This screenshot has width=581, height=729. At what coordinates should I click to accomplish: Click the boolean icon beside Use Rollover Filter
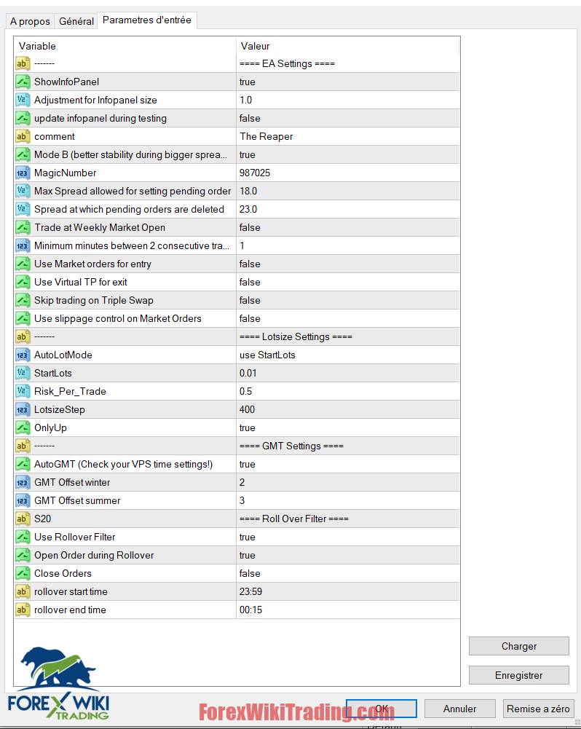click(23, 537)
